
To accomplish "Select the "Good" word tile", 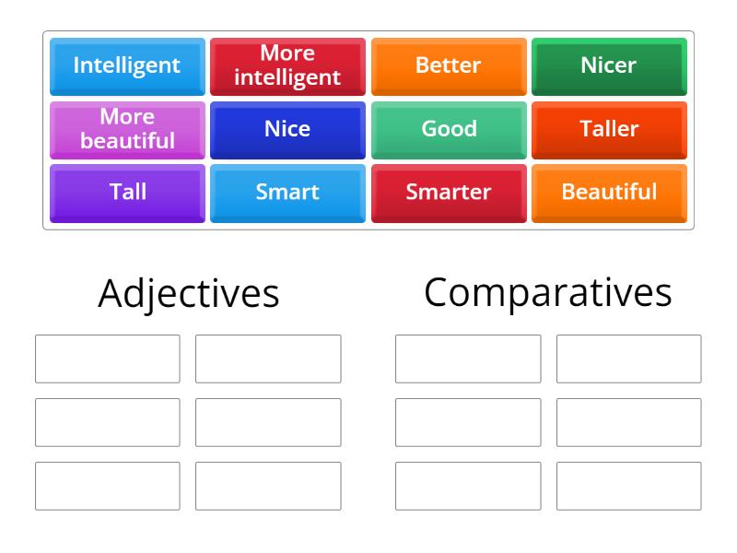I will [x=449, y=129].
